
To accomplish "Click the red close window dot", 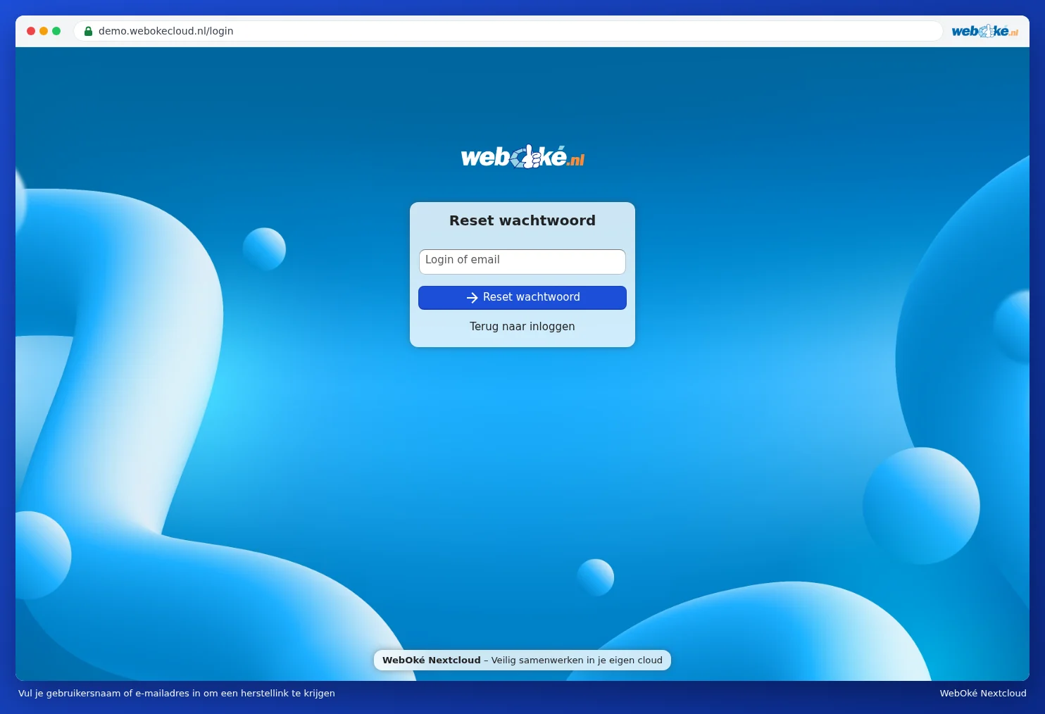I will click(x=31, y=31).
